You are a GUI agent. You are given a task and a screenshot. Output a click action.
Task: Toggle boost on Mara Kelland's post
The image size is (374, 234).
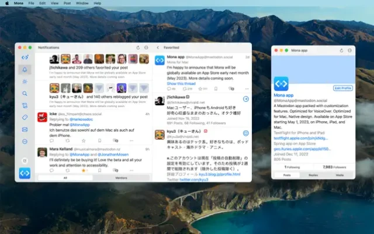[68, 170]
